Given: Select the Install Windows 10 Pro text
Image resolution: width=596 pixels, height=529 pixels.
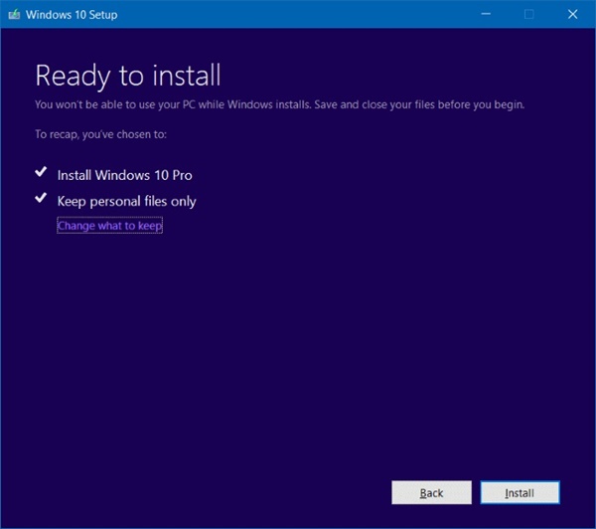Looking at the screenshot, I should (124, 175).
